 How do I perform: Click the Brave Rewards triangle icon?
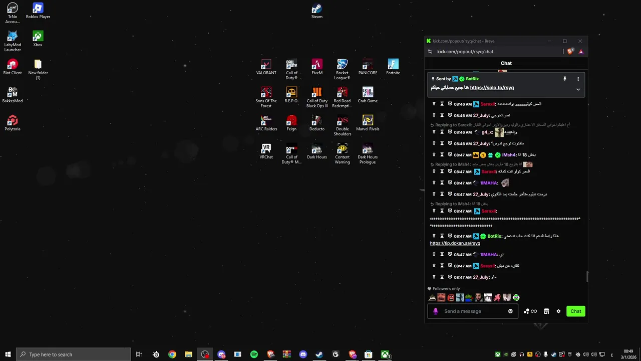click(x=581, y=51)
